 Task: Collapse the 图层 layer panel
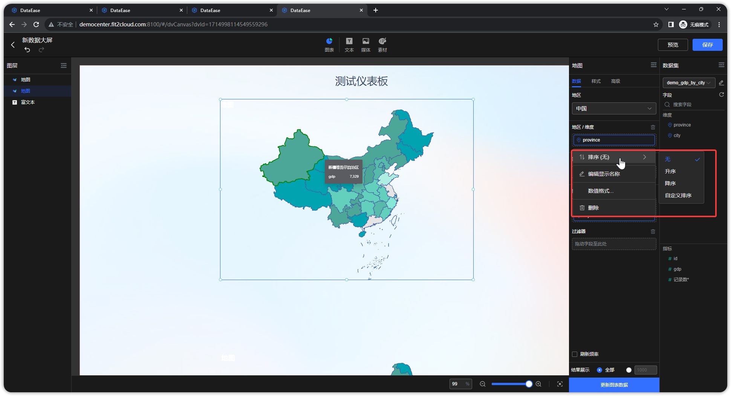click(64, 65)
